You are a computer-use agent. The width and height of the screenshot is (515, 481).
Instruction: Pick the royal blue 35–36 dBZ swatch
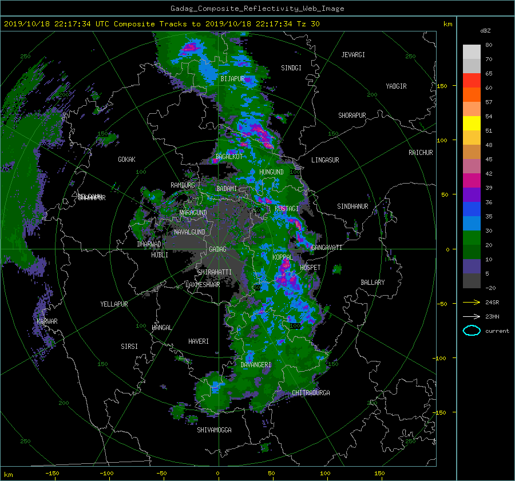click(x=472, y=209)
